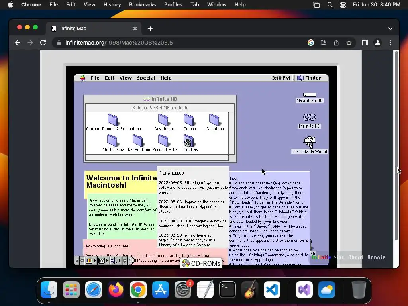Open the Special menu

pos(146,78)
